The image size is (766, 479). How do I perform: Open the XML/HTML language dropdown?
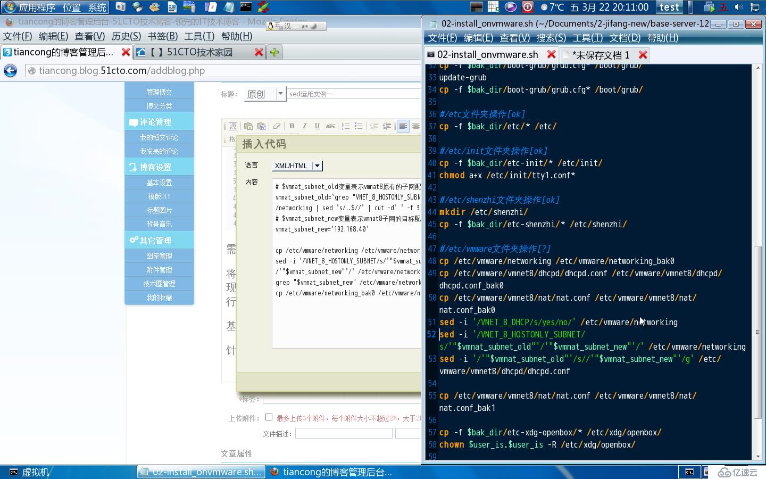coord(297,166)
